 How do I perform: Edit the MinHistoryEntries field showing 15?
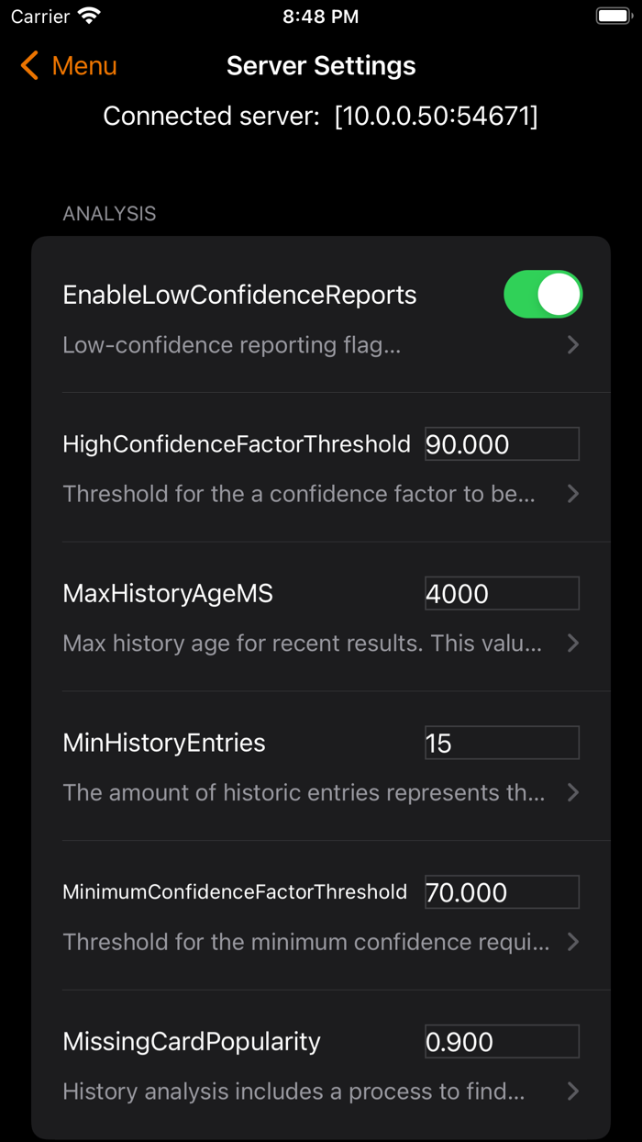[502, 743]
